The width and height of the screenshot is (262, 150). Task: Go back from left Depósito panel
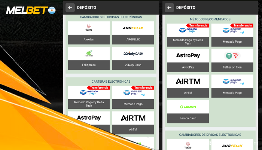tap(70, 8)
